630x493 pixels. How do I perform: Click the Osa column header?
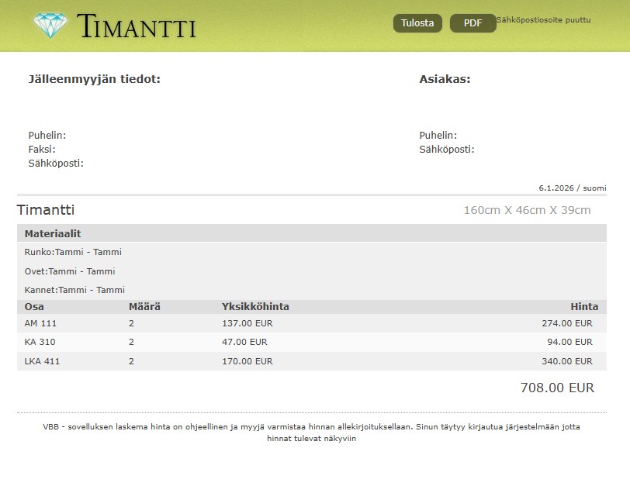[x=34, y=307]
